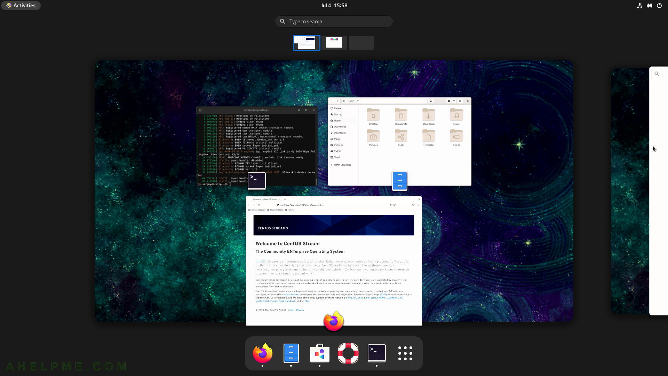
Task: Open Other Locations in Files sidebar
Action: (343, 165)
